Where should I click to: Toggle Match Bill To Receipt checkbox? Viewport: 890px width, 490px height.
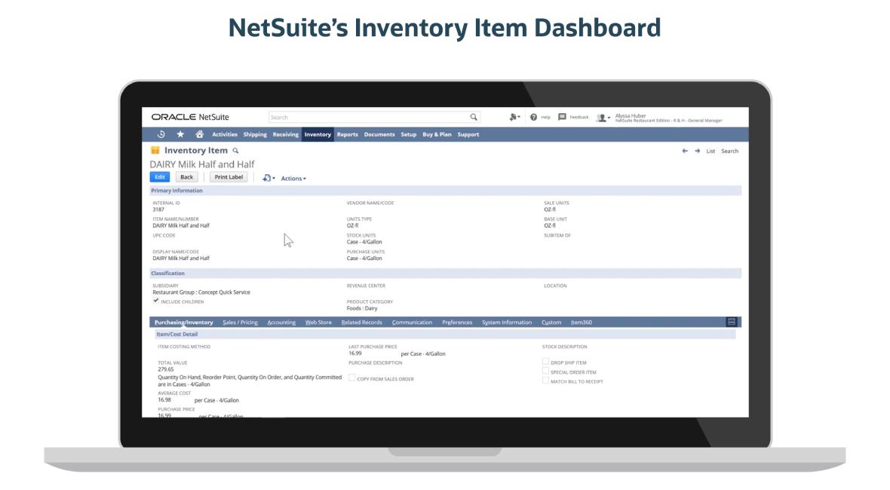pos(545,381)
